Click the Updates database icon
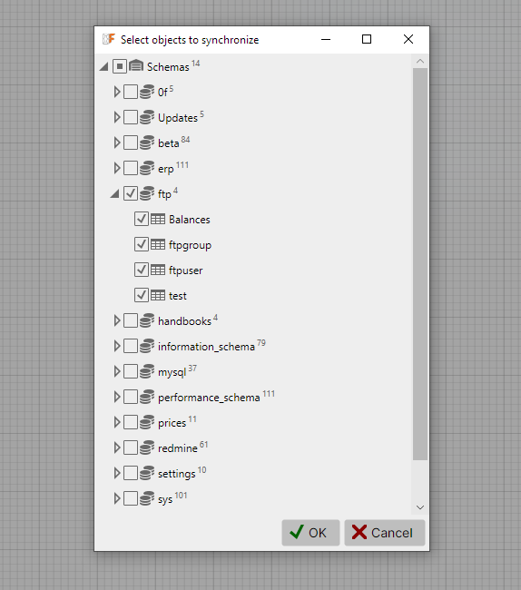 tap(147, 117)
